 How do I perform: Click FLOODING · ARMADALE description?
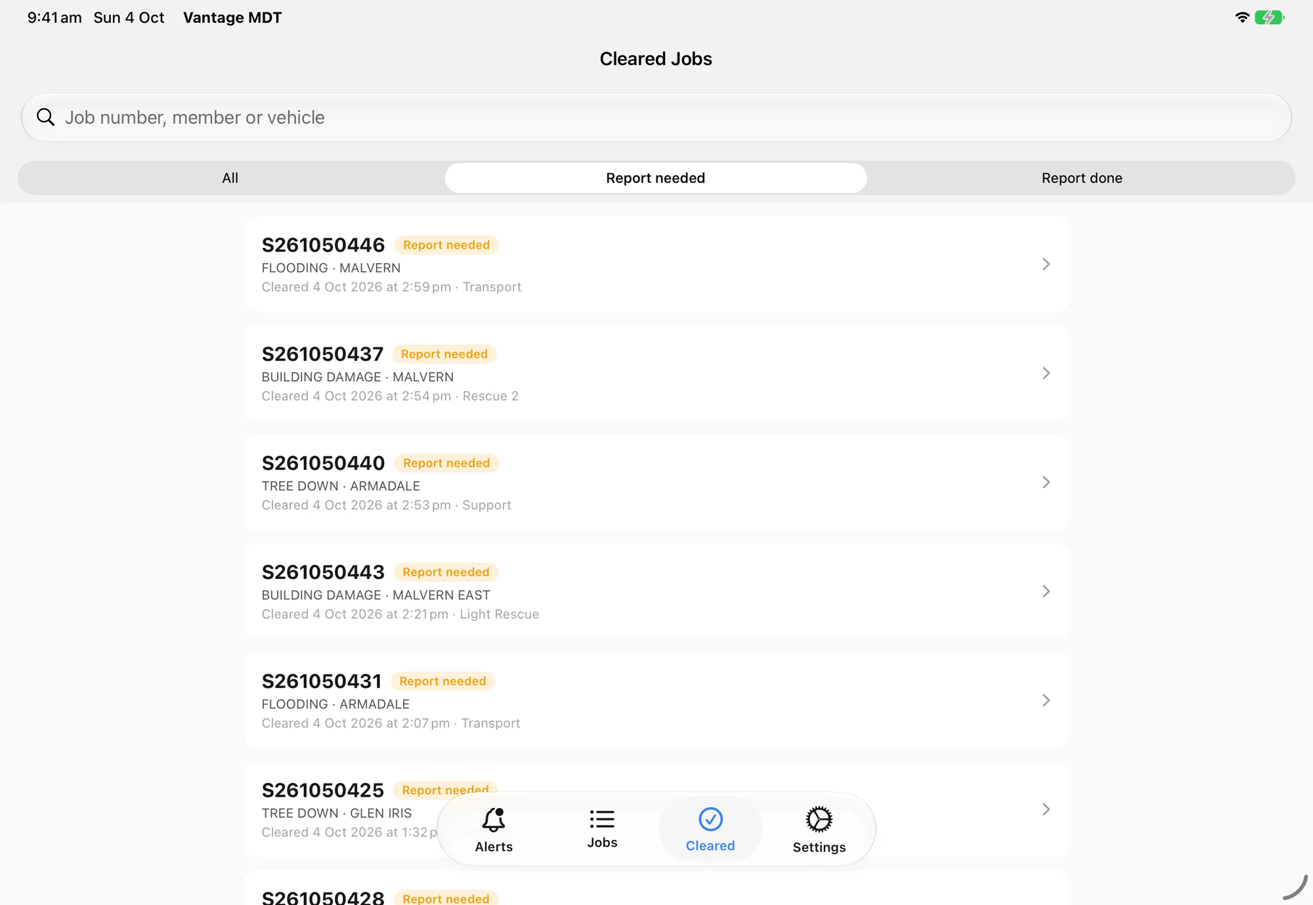pos(335,704)
